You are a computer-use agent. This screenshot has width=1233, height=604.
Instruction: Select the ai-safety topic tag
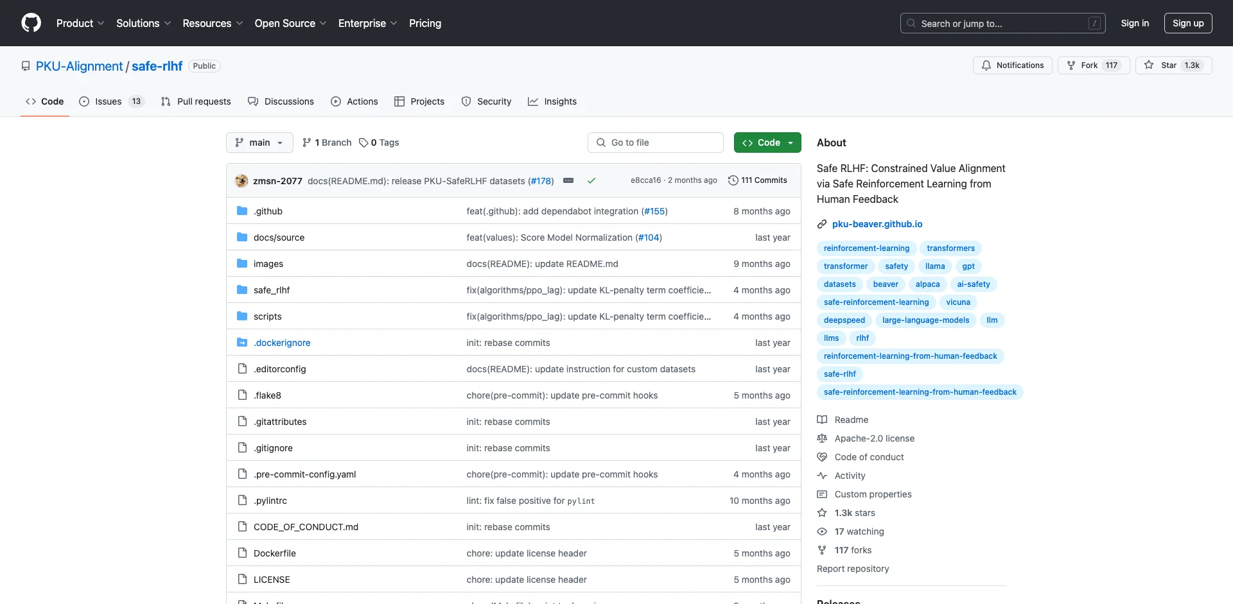coord(974,284)
